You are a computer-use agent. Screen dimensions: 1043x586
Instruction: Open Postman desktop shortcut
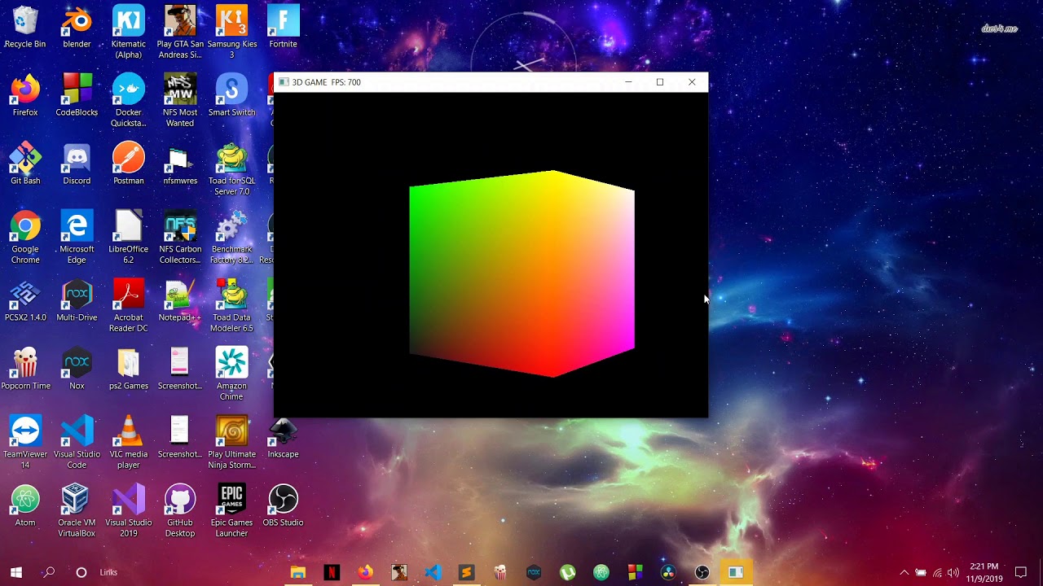click(x=128, y=164)
